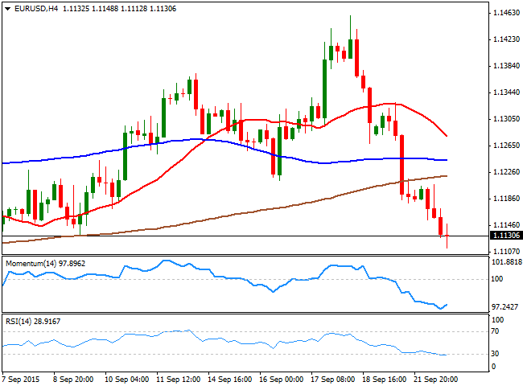Click the 1.14630 price axis label
This screenshot has width=523, height=386.
[506, 13]
